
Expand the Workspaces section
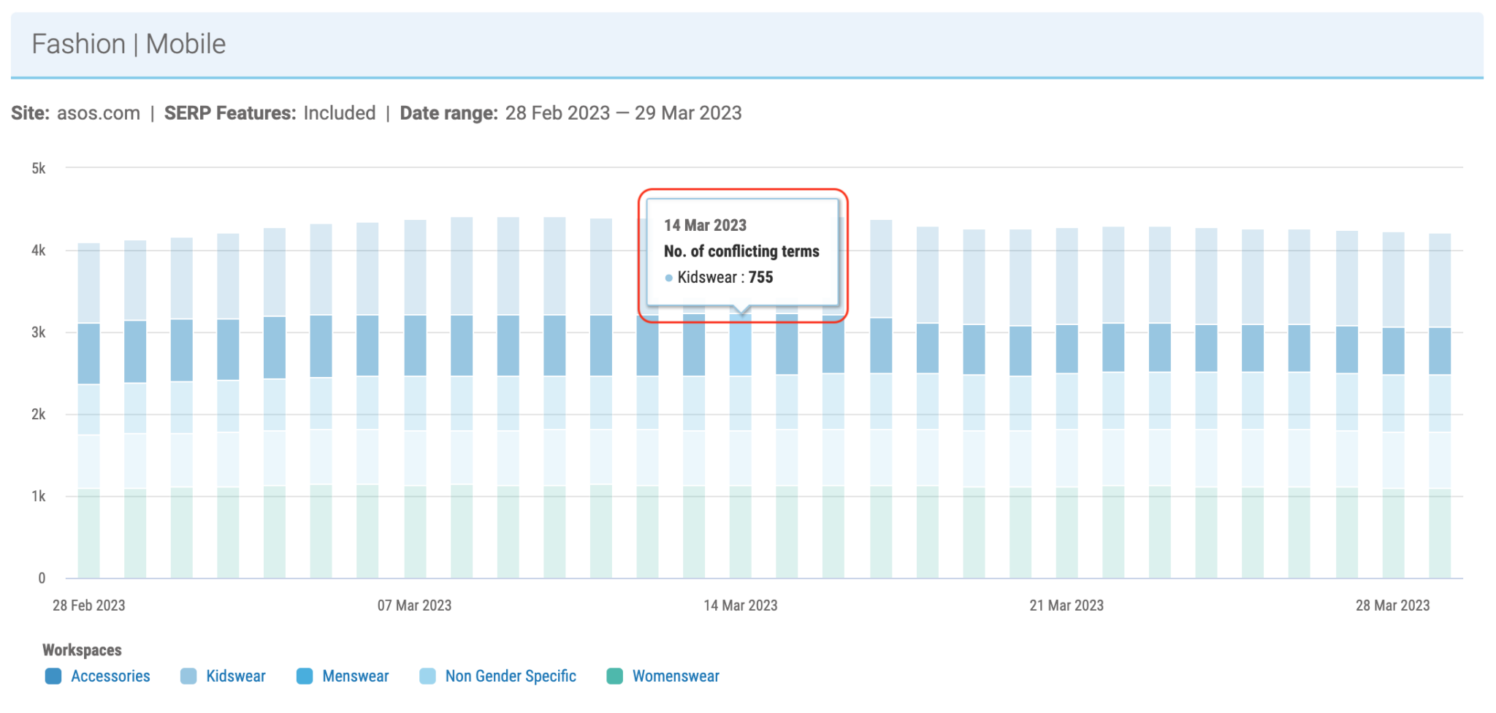(82, 649)
